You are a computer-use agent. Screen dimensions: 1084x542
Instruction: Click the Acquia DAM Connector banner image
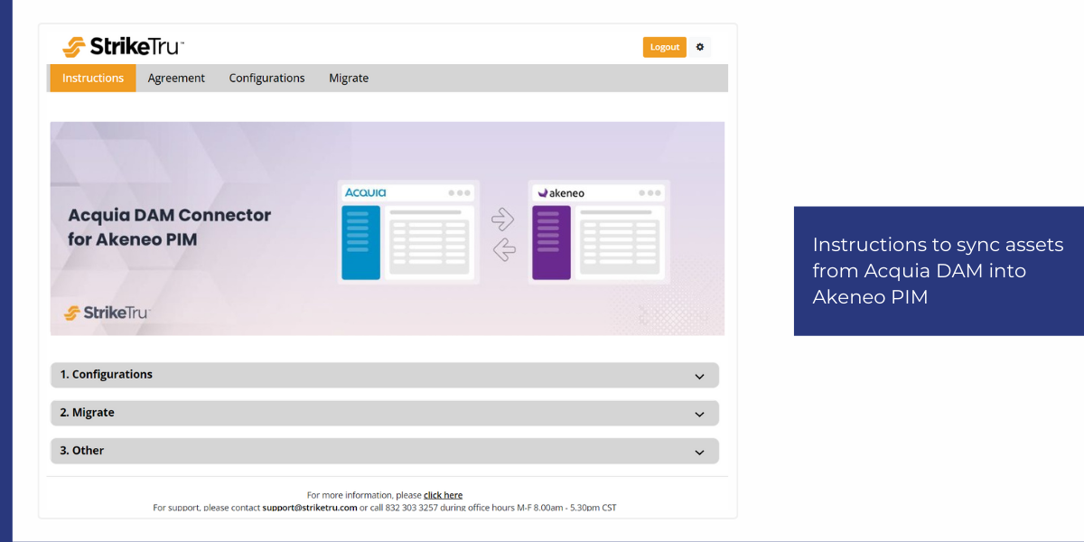point(387,229)
